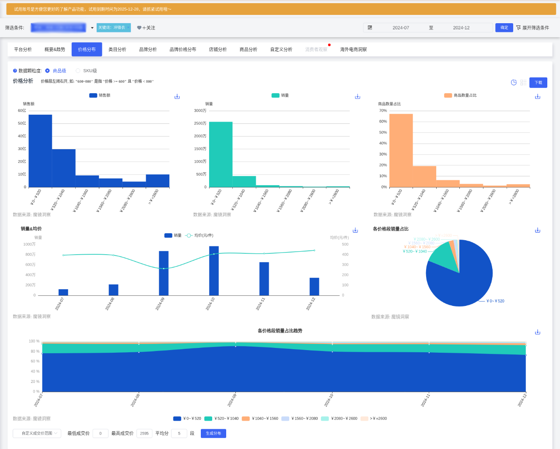Open 自定义成交价范围 dropdown
560x449 pixels.
click(37, 433)
